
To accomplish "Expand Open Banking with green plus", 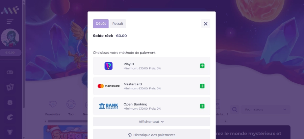I will [x=202, y=106].
